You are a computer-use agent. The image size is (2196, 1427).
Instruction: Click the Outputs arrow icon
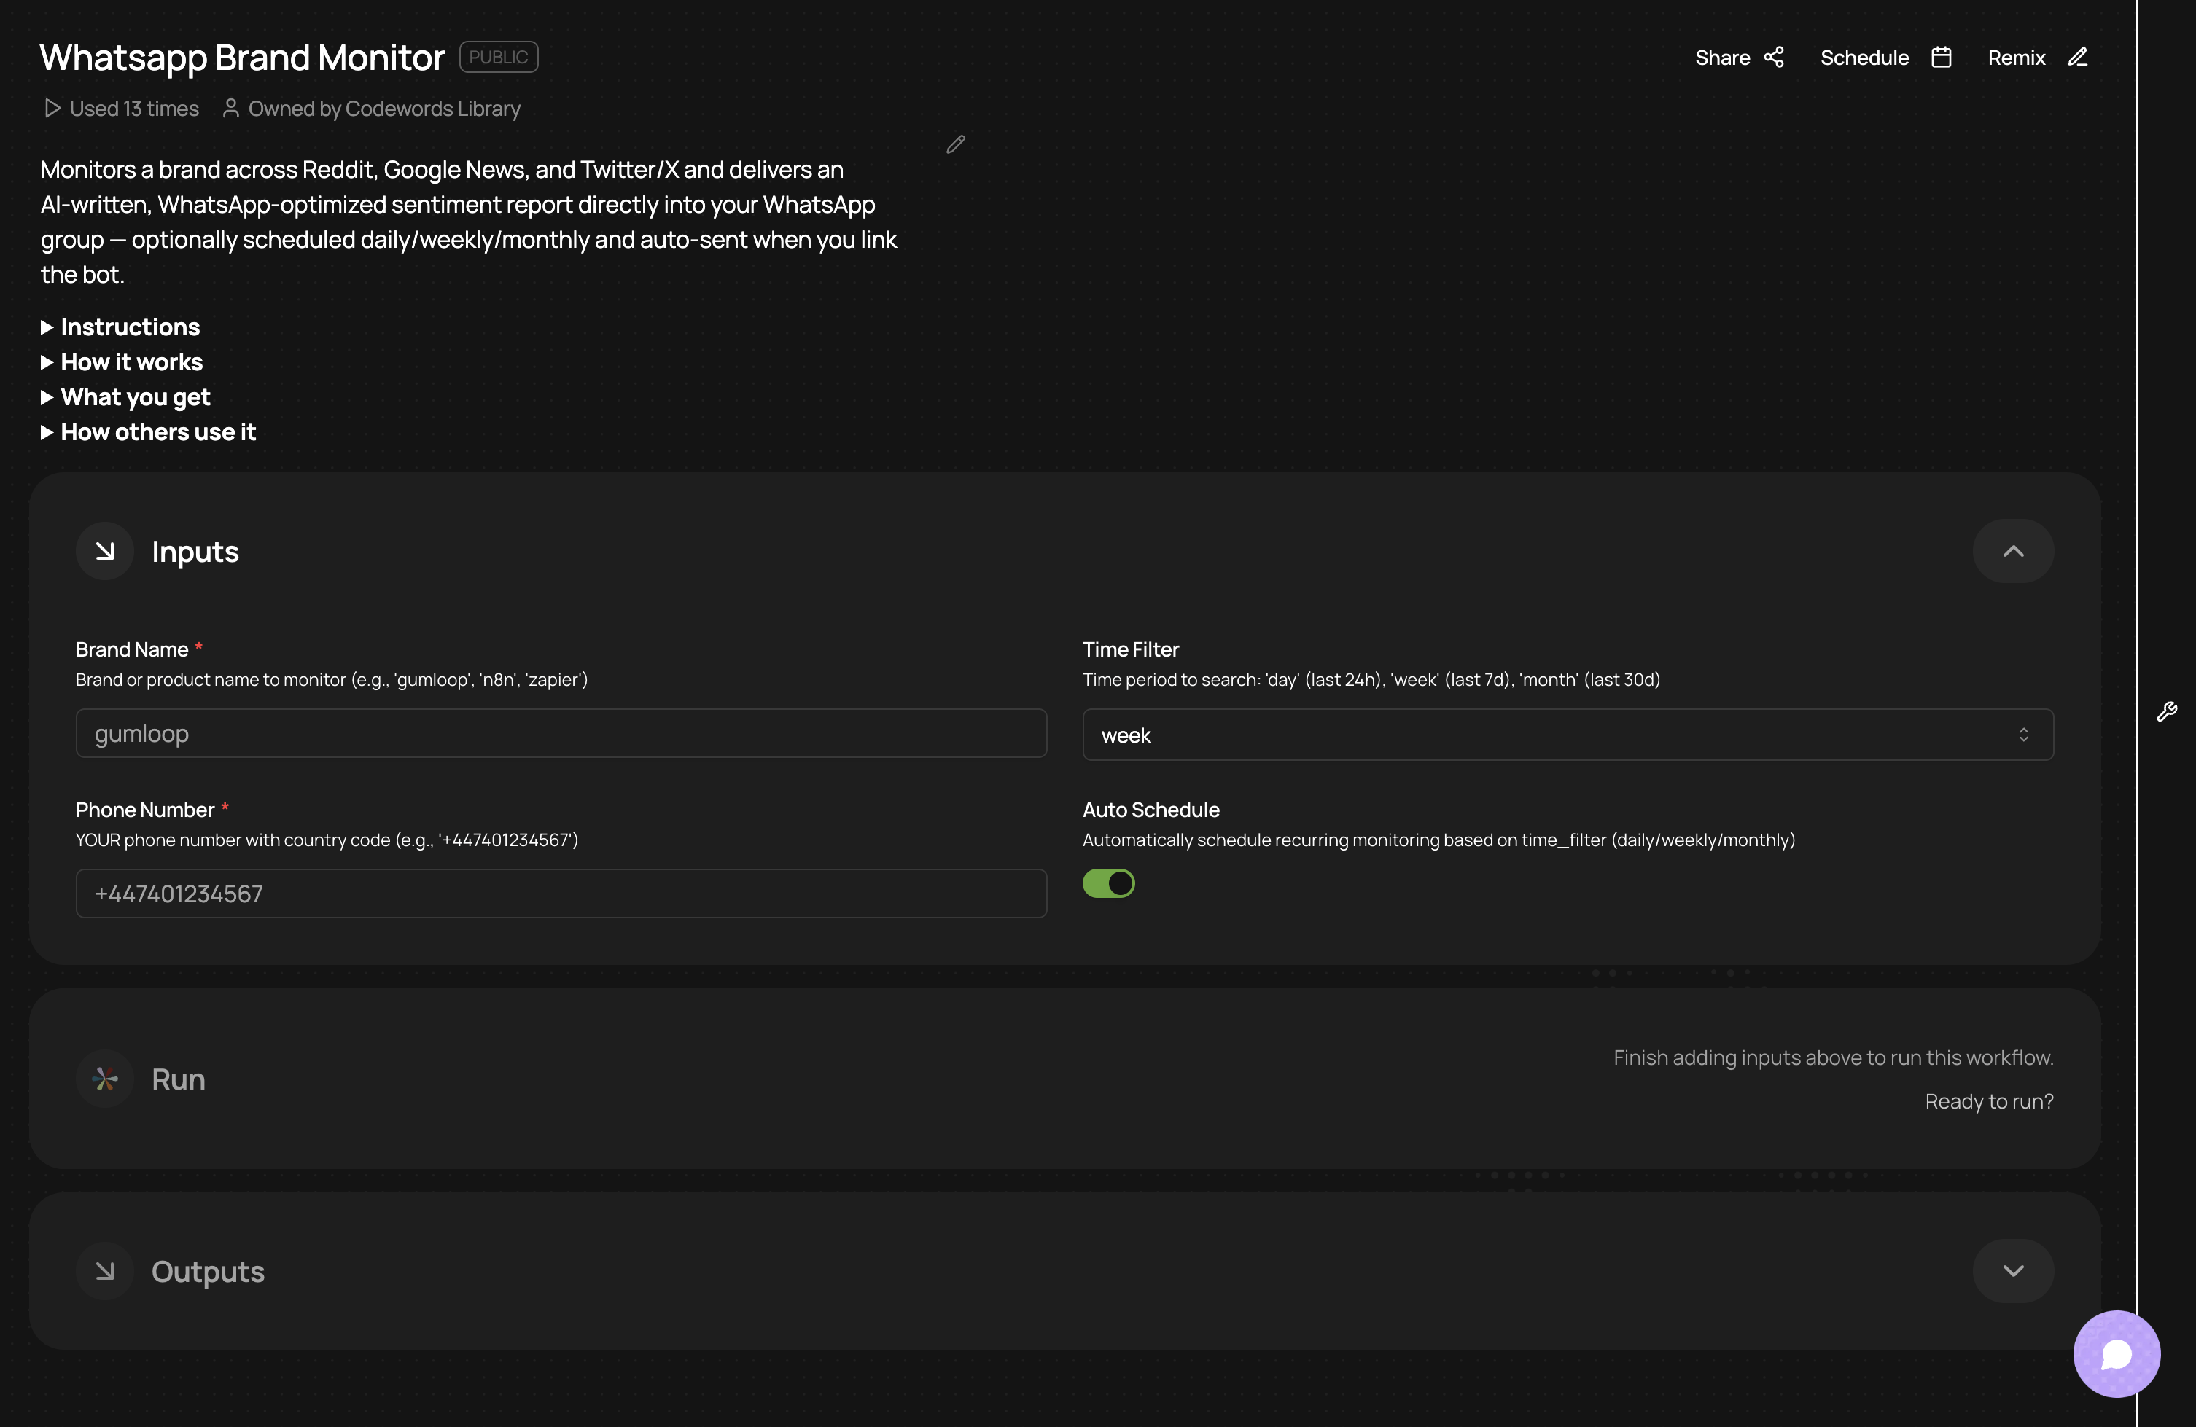pos(105,1271)
